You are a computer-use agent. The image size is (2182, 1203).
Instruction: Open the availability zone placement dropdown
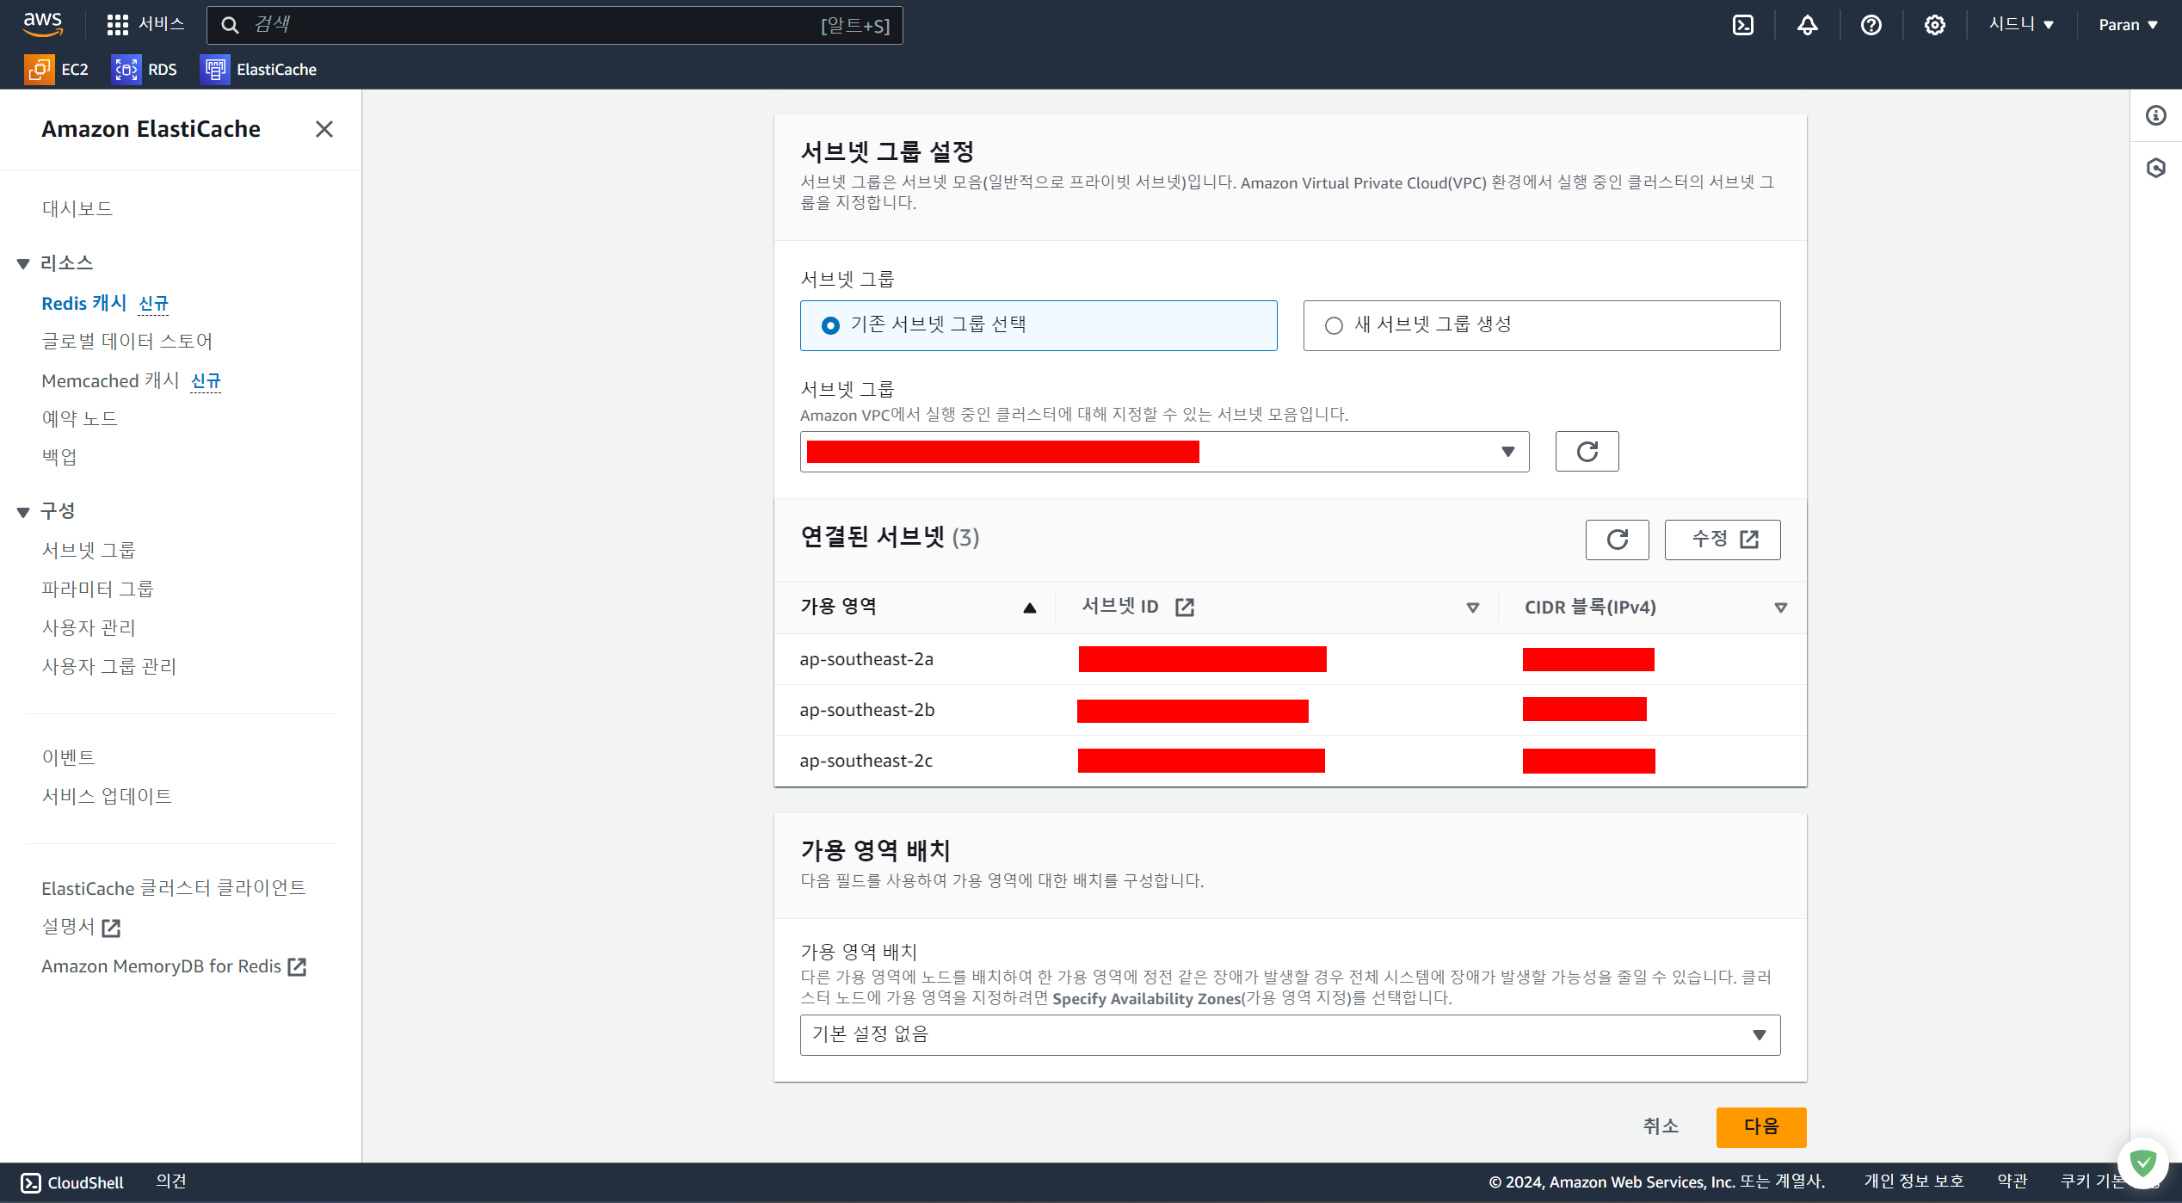1290,1035
